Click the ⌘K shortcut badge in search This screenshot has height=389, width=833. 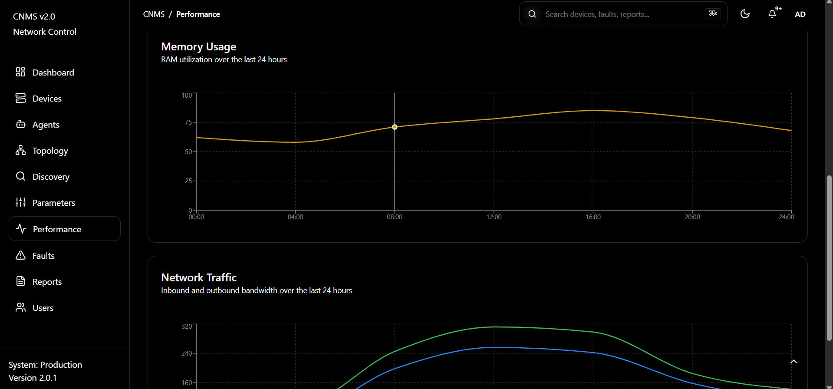point(713,13)
